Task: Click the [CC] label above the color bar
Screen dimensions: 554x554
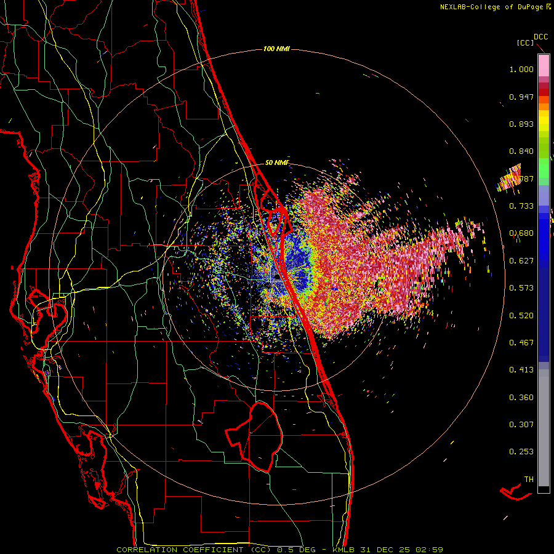Action: coord(525,42)
